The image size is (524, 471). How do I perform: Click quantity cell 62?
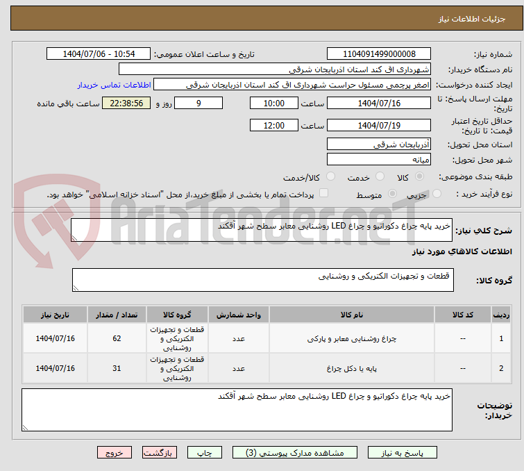[117, 338]
